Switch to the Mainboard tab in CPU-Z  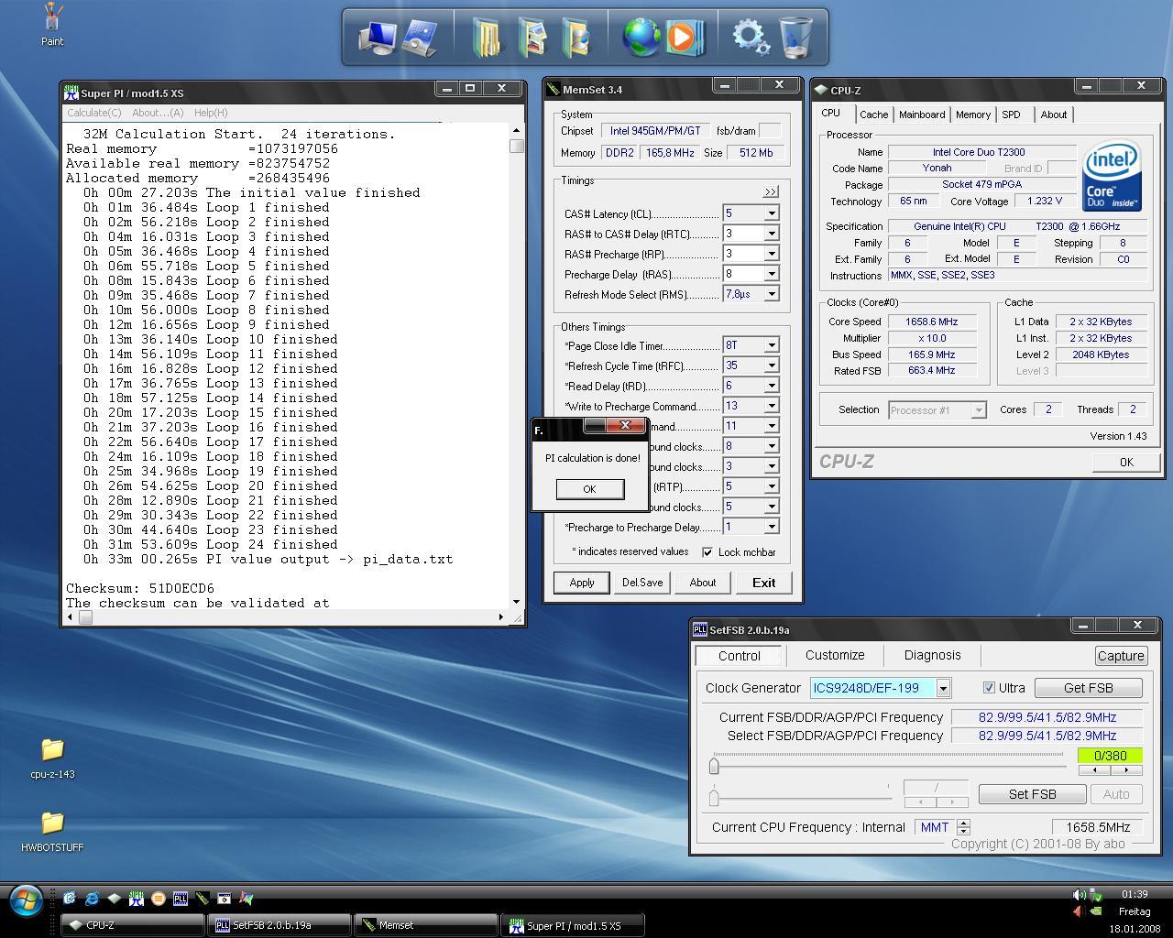click(922, 115)
